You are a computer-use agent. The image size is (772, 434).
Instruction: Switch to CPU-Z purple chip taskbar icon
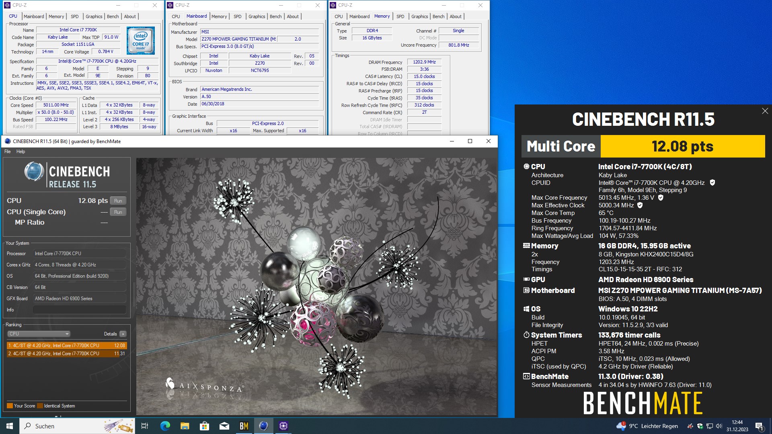point(283,426)
